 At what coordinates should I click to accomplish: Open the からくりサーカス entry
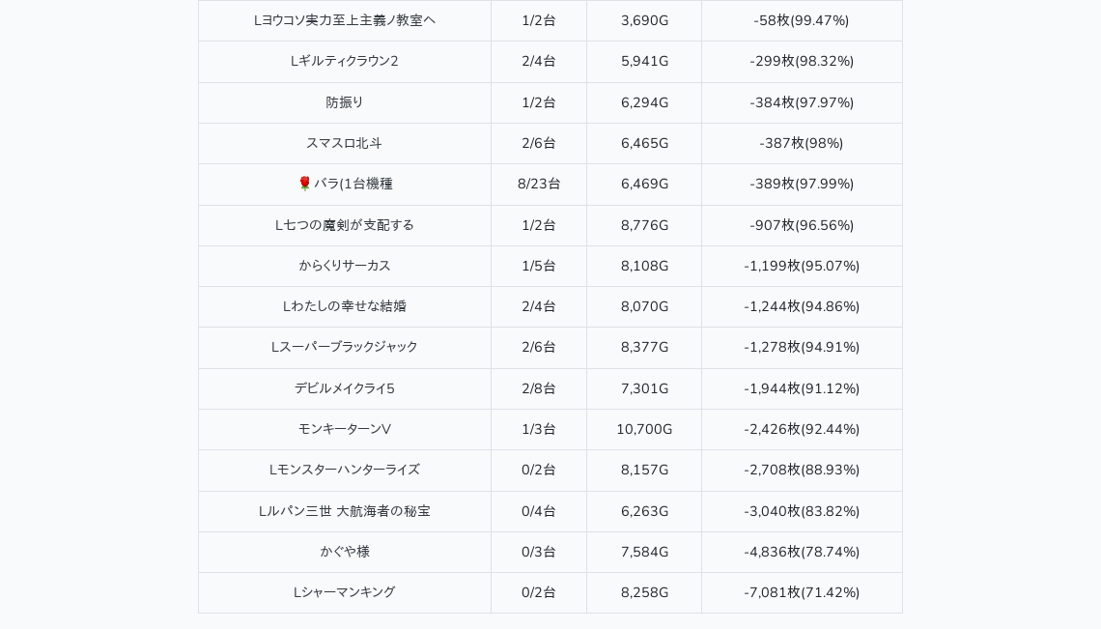[x=345, y=266]
